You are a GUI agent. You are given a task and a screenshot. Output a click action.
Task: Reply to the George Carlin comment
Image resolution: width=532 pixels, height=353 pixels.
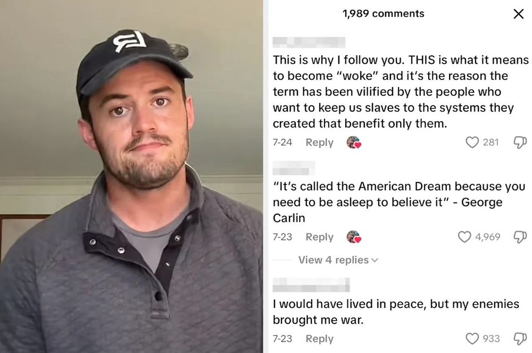(319, 237)
